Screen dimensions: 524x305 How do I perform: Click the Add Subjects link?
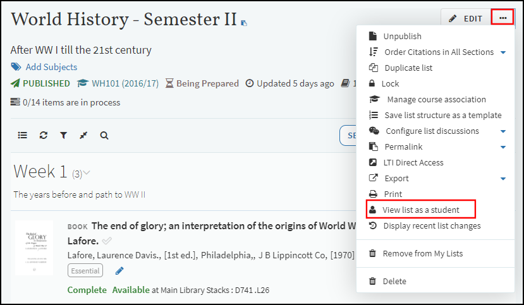tap(51, 67)
